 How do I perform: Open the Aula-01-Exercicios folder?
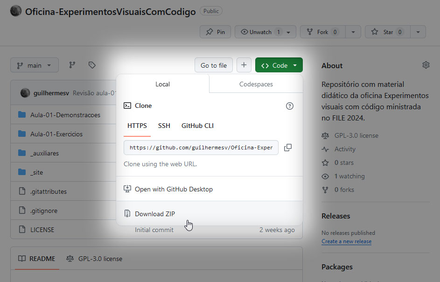(x=56, y=134)
